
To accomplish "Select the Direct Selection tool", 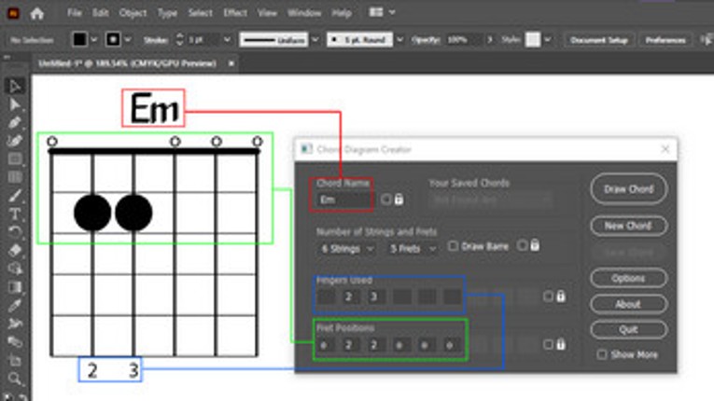I will click(x=15, y=104).
